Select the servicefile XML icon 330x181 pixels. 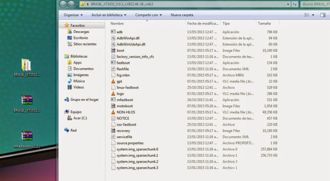click(113, 137)
